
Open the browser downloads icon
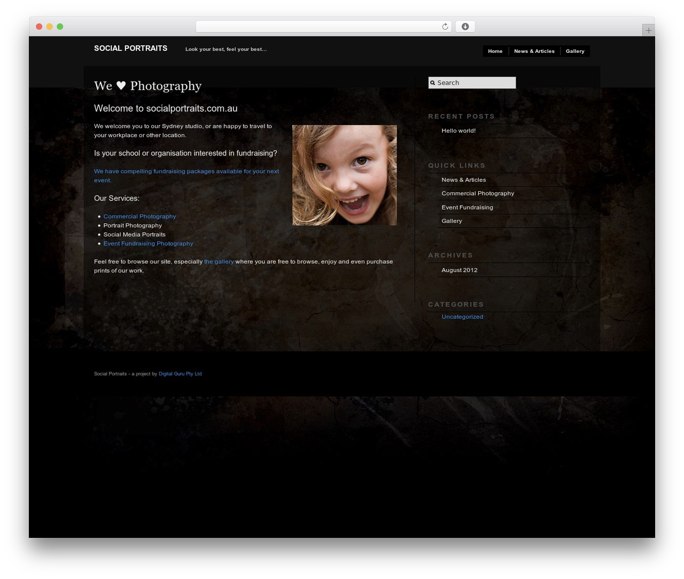[x=465, y=27]
